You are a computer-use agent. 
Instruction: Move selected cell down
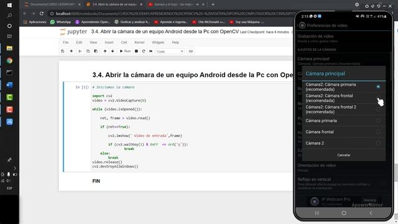(113, 51)
